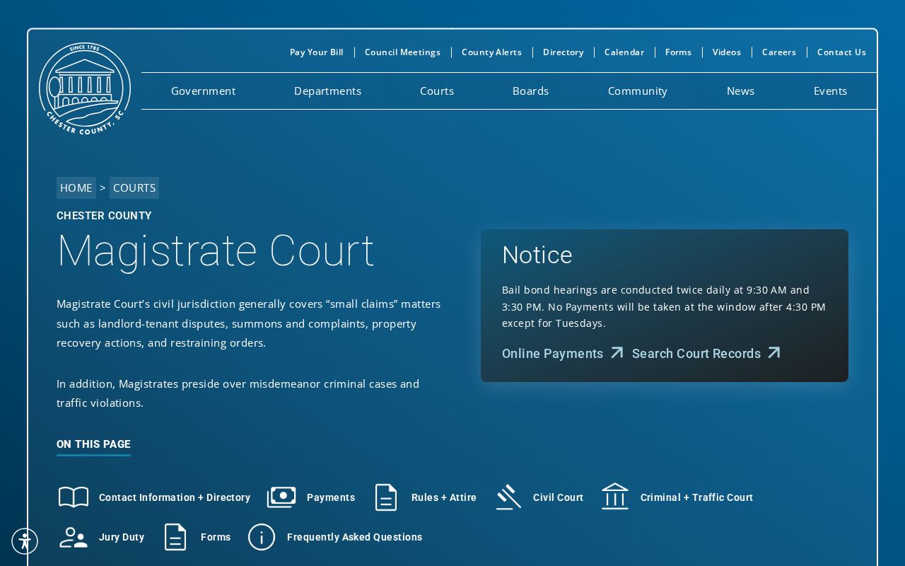Screen dimensions: 905x566
Task: Open Online Payments in Notice box
Action: click(x=553, y=353)
